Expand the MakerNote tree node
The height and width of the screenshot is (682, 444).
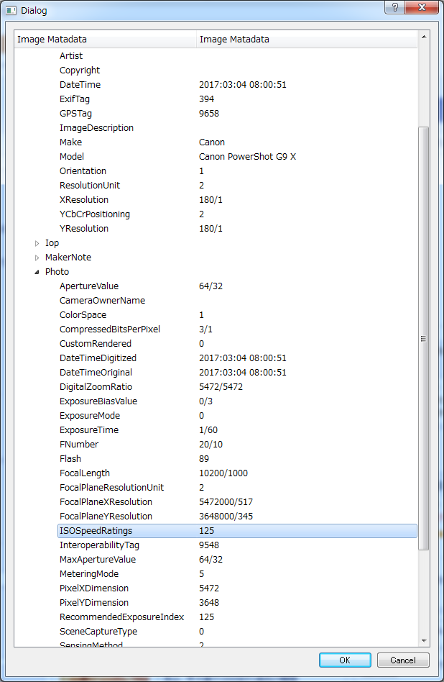pos(37,258)
